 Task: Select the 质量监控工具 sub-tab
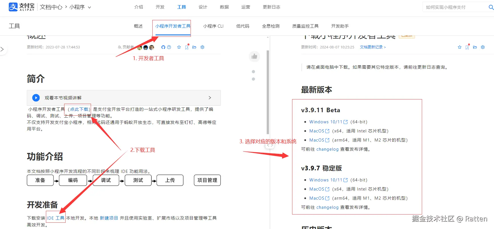[305, 26]
